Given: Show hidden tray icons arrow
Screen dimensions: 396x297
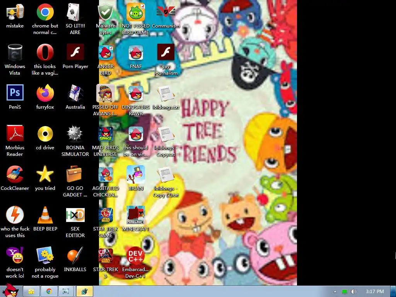Looking at the screenshot, I should click(x=335, y=292).
